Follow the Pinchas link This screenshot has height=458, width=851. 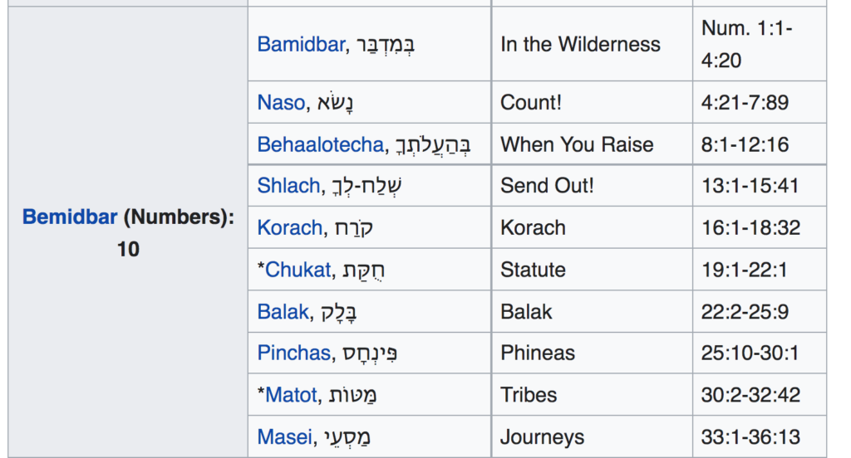tap(293, 353)
